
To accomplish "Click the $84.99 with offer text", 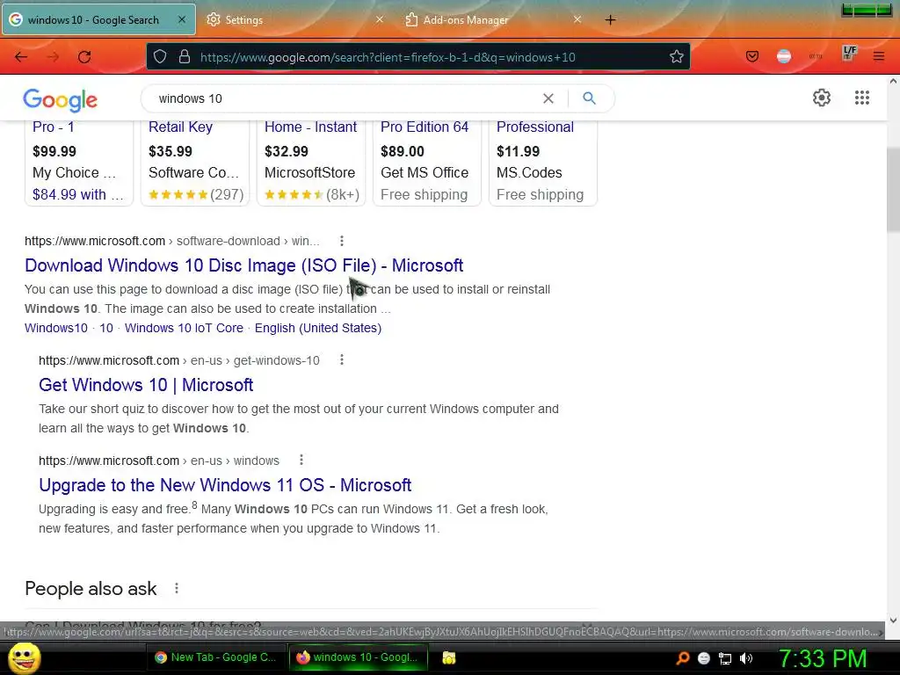I will (x=78, y=194).
